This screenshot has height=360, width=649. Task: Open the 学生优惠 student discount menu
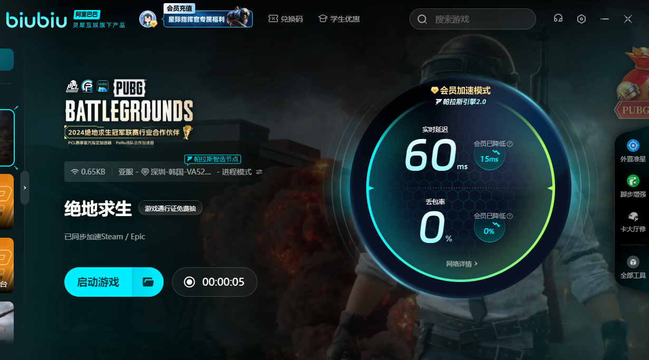click(x=339, y=19)
